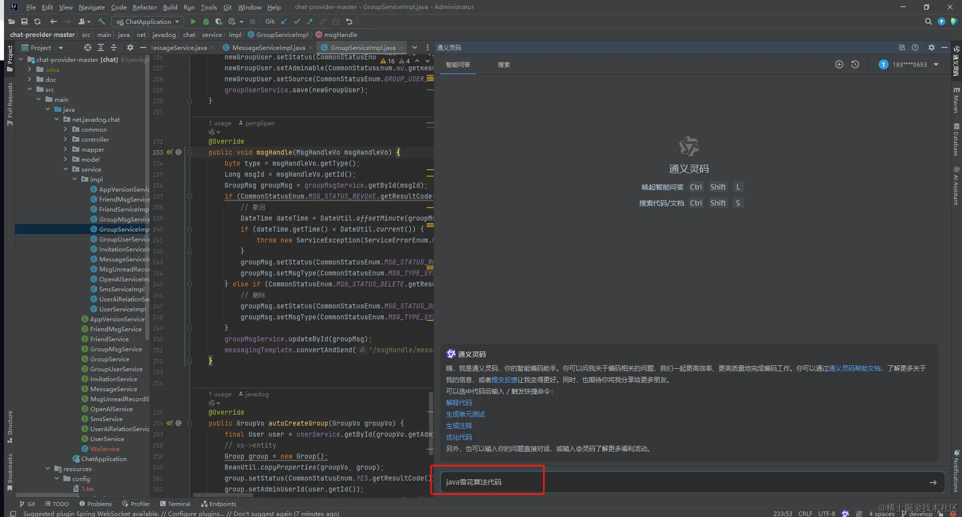Image resolution: width=962 pixels, height=517 pixels.
Task: Click Git update project arrow icon
Action: pyautogui.click(x=284, y=21)
